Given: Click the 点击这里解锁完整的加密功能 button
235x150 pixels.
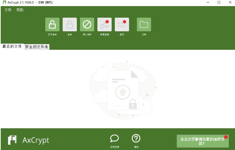Looking at the screenshot, I should click(202, 141).
